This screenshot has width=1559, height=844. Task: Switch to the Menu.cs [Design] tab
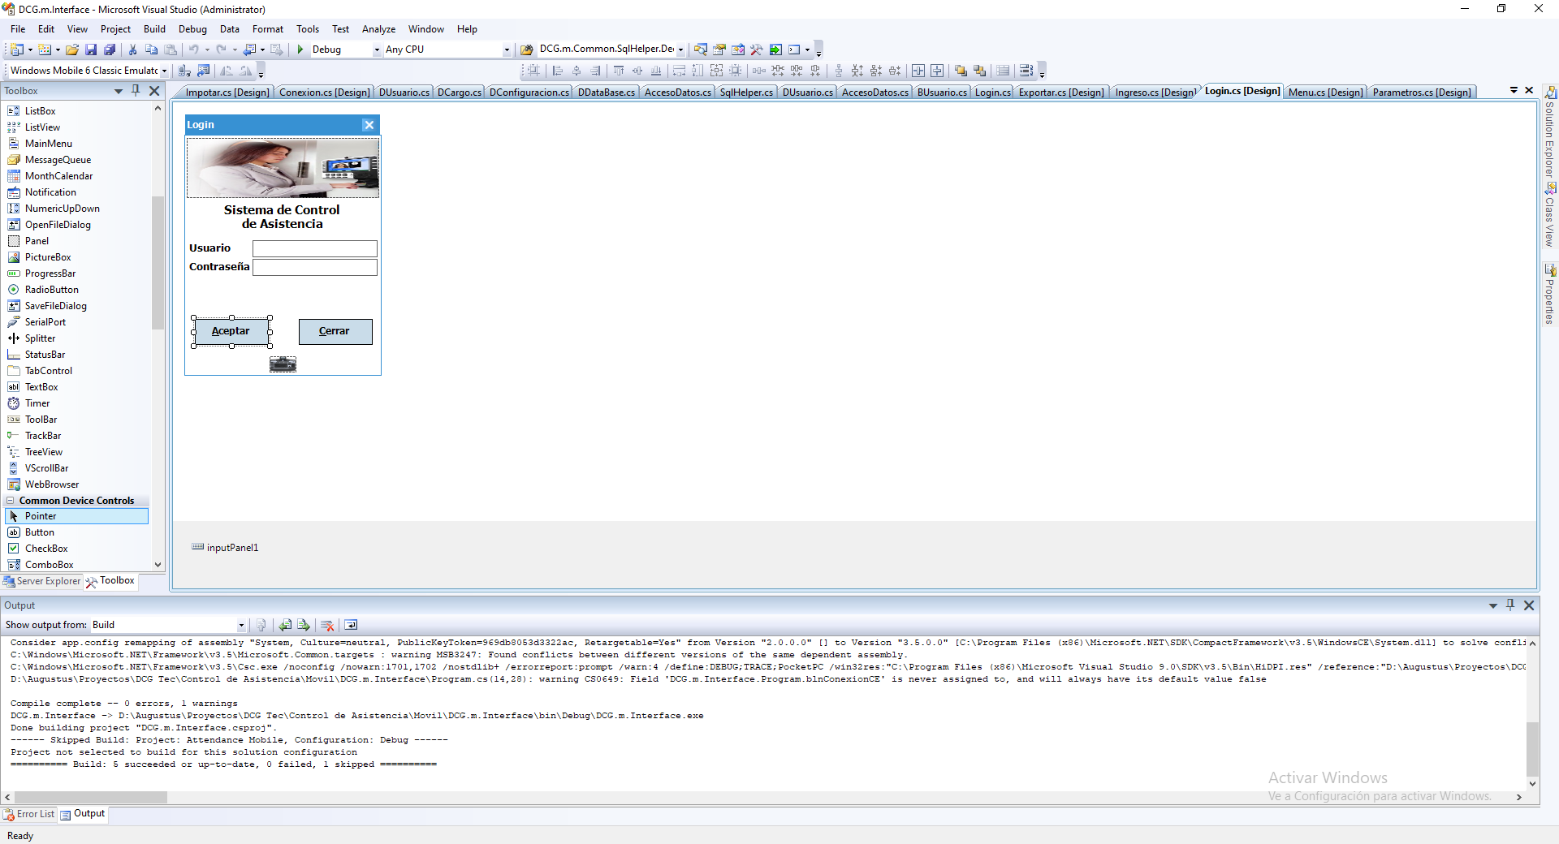click(x=1325, y=92)
